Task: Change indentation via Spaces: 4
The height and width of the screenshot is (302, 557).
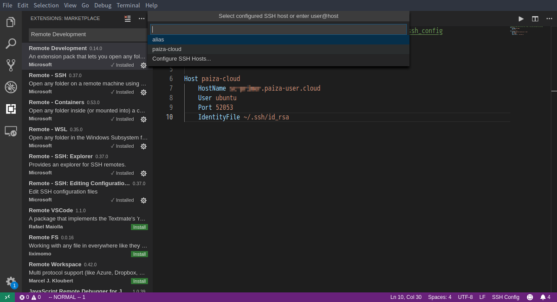Action: [x=439, y=297]
